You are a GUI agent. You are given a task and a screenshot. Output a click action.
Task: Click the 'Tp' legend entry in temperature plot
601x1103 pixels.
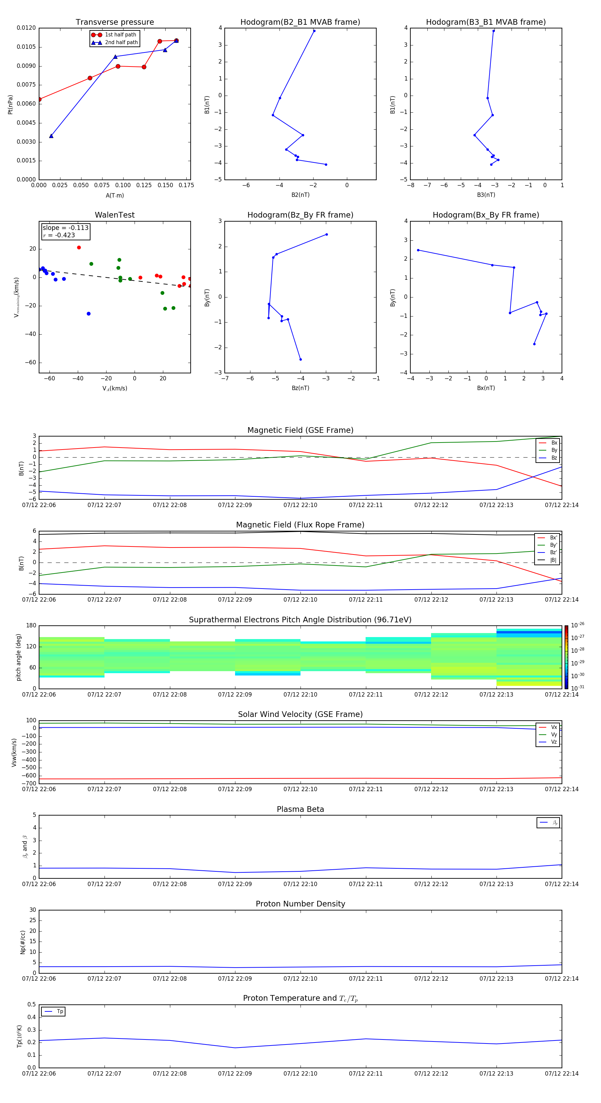[x=53, y=1011]
